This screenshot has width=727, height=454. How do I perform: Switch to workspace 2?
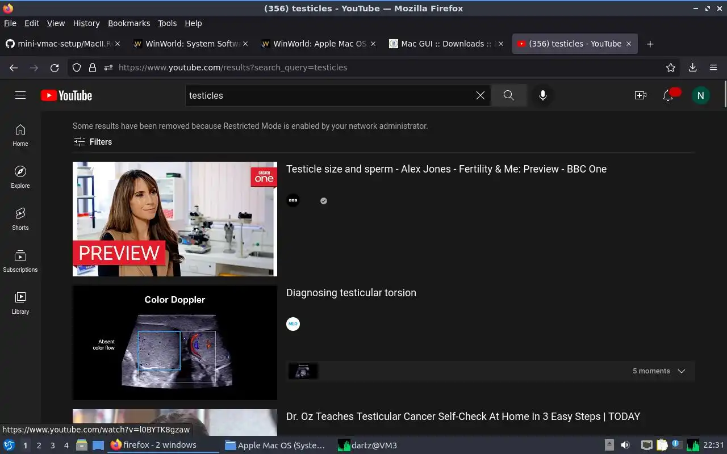39,445
